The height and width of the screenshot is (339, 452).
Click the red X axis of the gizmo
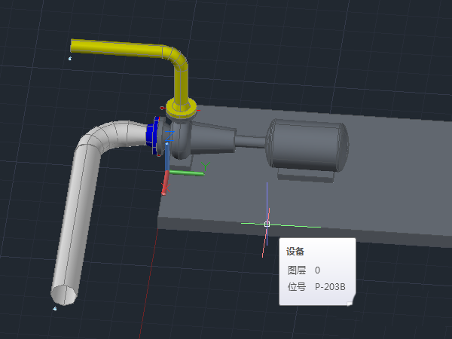[165, 183]
